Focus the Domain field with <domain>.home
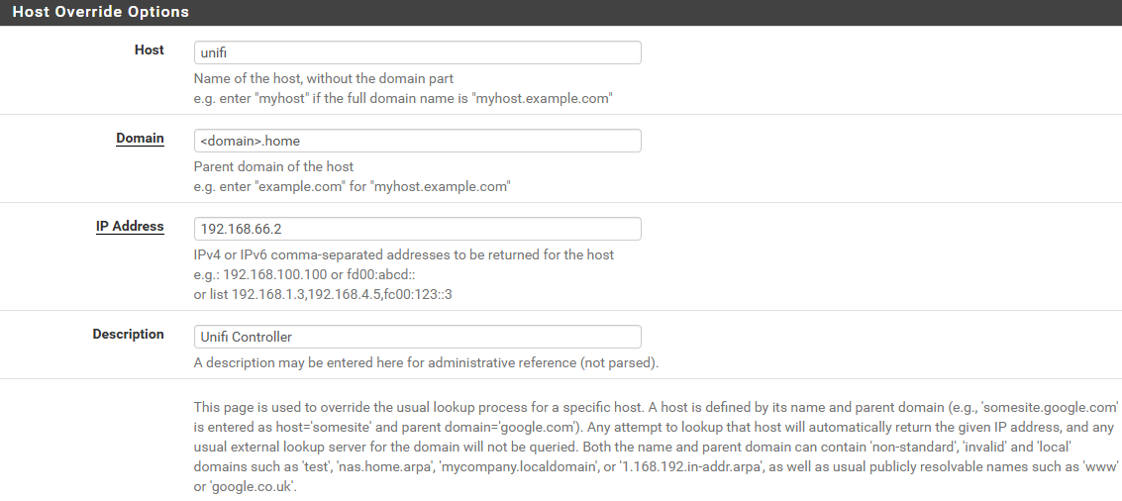This screenshot has width=1122, height=501. click(x=417, y=141)
